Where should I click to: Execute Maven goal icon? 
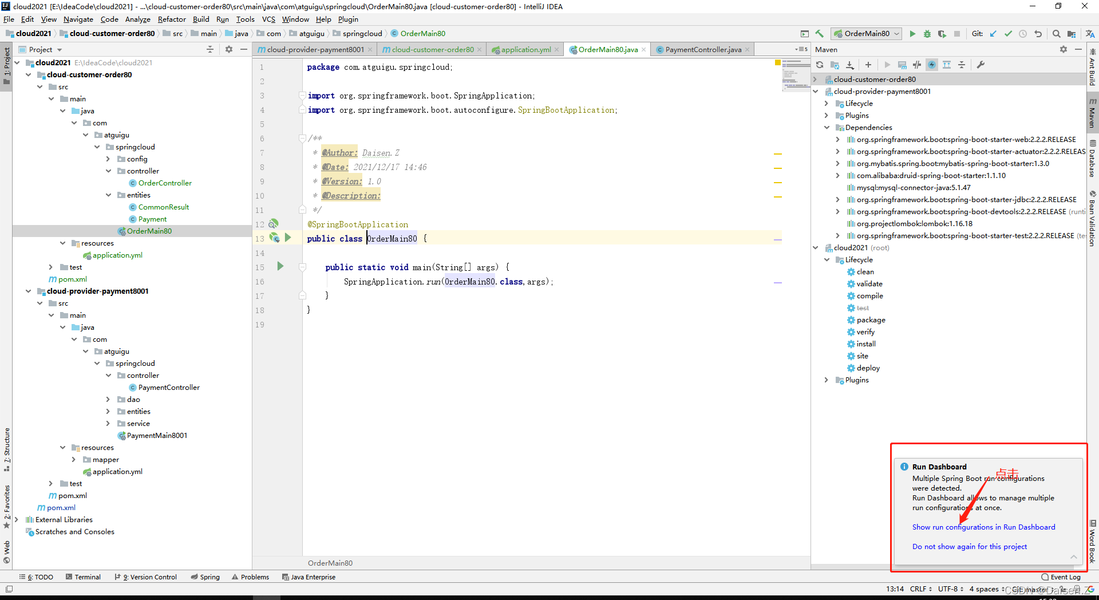coord(902,65)
